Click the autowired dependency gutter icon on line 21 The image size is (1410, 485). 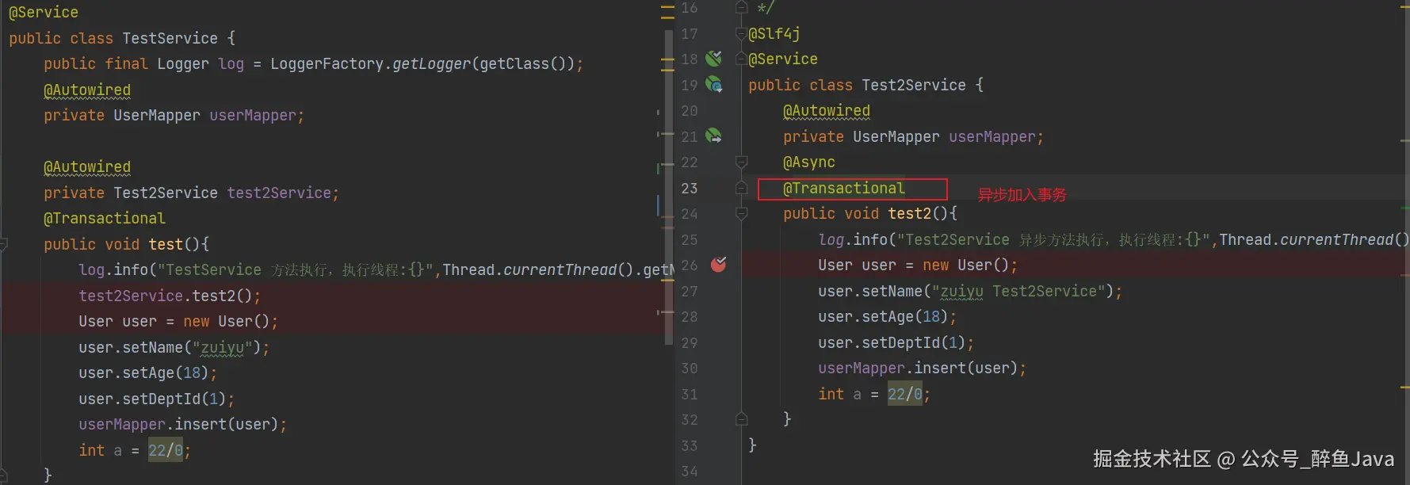pyautogui.click(x=714, y=136)
